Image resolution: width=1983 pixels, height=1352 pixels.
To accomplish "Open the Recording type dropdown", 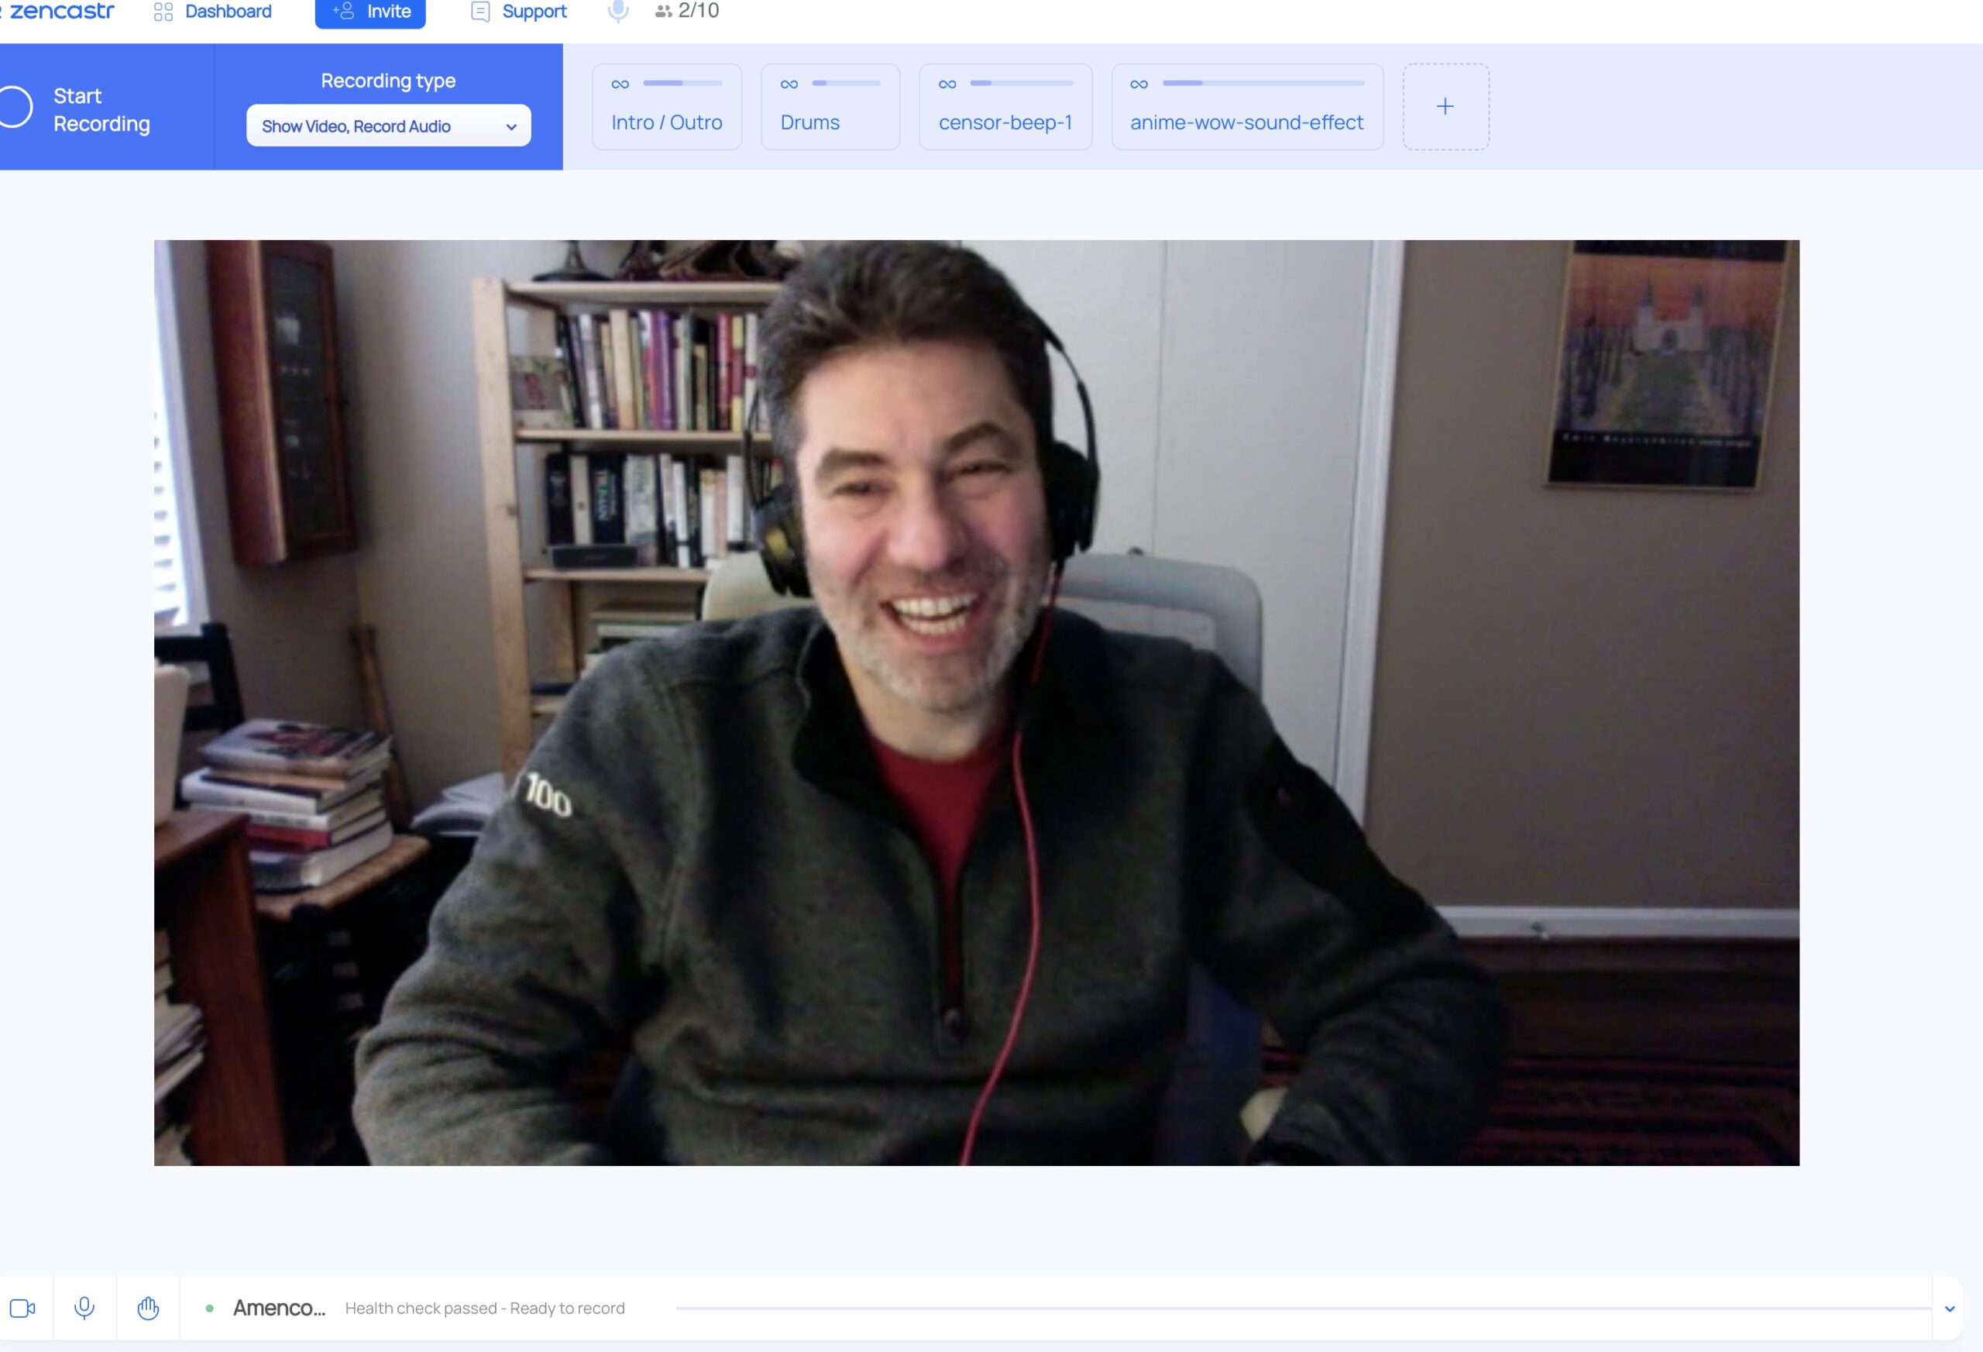I will point(388,126).
